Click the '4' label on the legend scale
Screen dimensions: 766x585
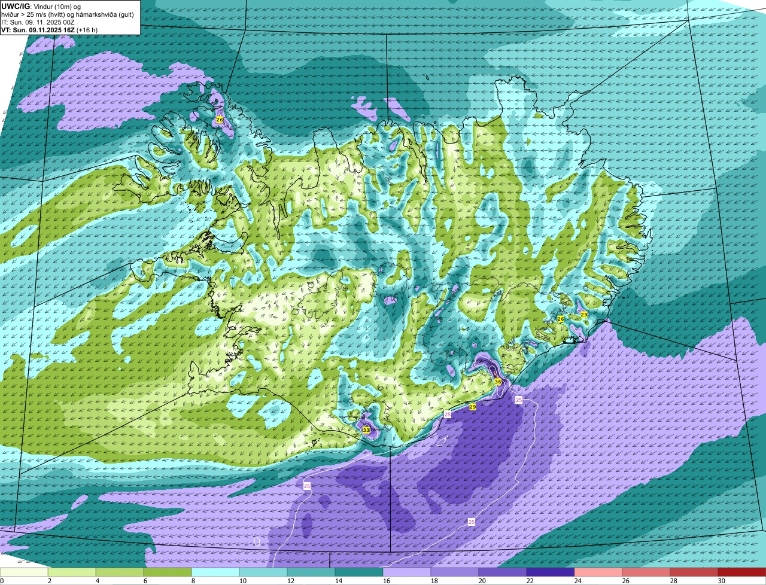97,581
